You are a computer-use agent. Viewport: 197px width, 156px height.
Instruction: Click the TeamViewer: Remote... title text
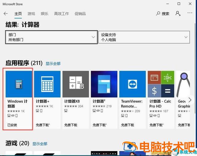click(x=132, y=104)
